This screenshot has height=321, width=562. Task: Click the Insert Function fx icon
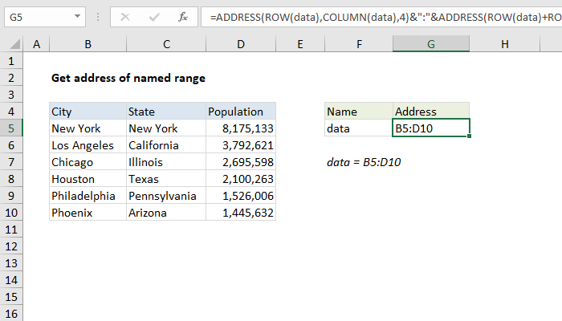point(182,16)
